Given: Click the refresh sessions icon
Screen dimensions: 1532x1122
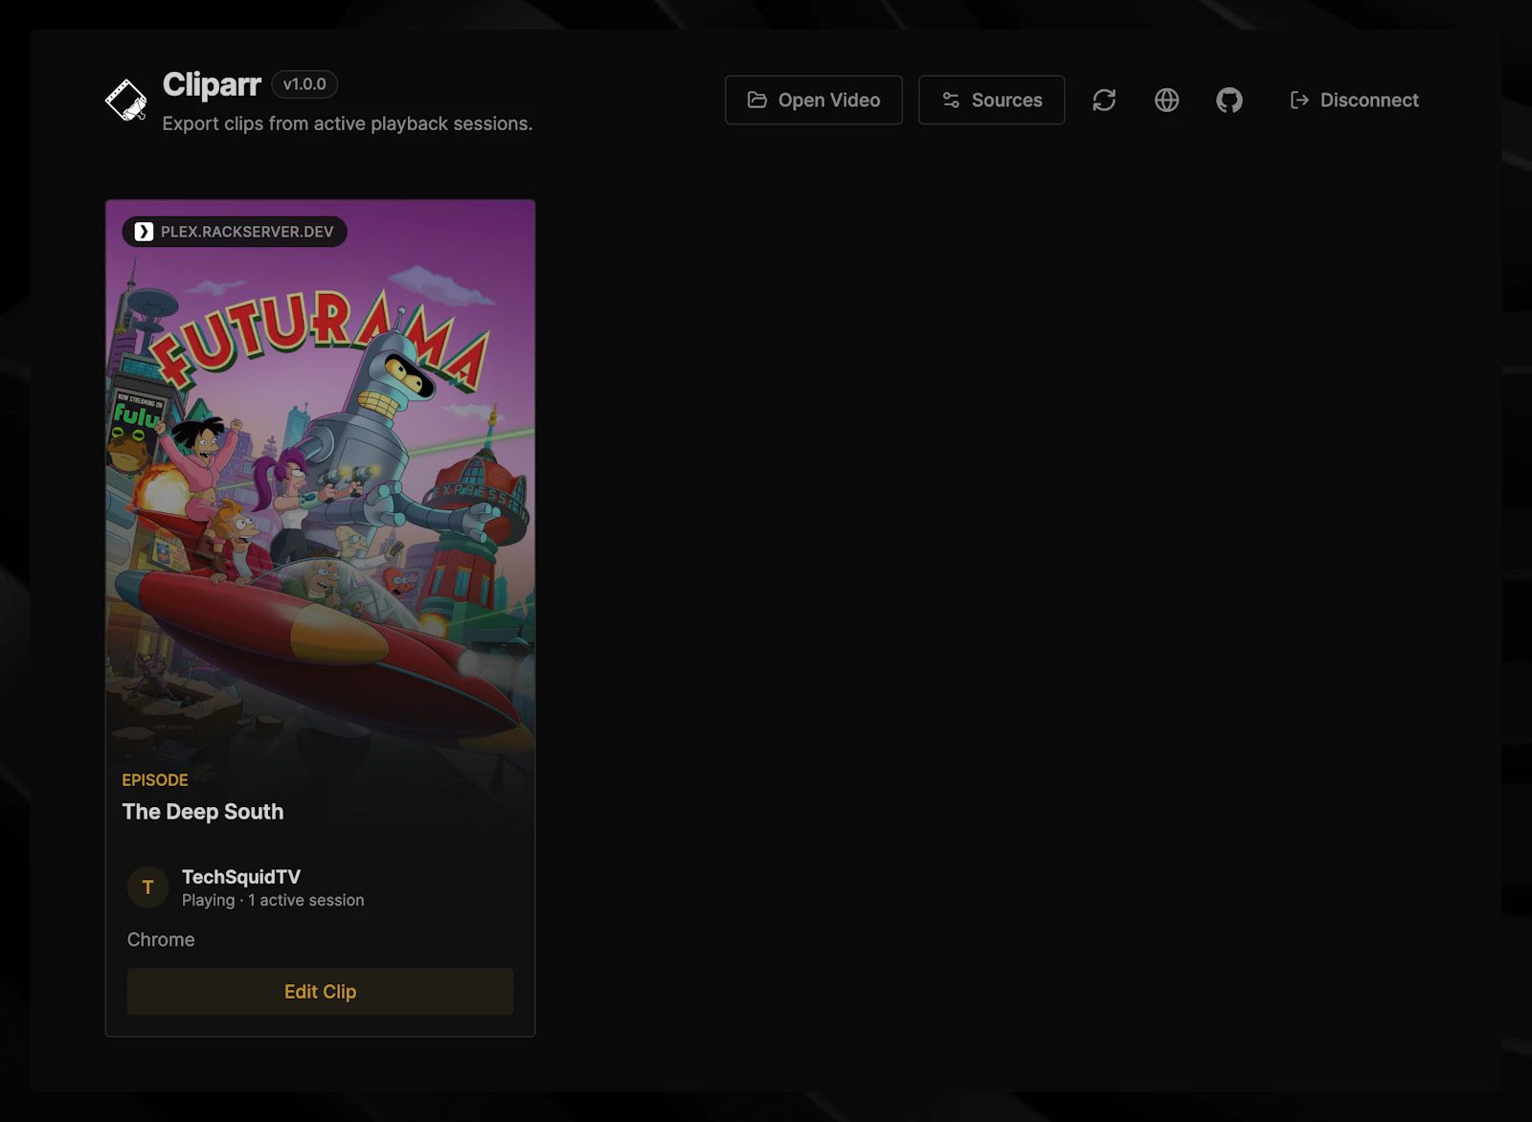Looking at the screenshot, I should tap(1104, 100).
